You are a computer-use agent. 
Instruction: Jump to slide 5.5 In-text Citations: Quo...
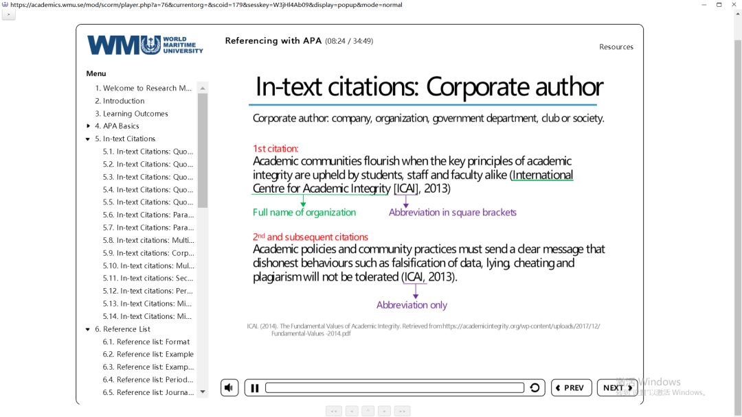(148, 202)
